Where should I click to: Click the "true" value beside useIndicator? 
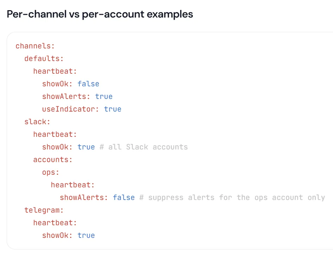(x=112, y=109)
